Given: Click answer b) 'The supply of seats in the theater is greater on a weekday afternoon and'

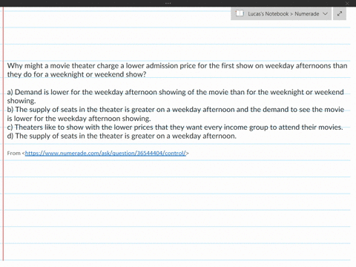Looking at the screenshot, I should pos(176,110).
